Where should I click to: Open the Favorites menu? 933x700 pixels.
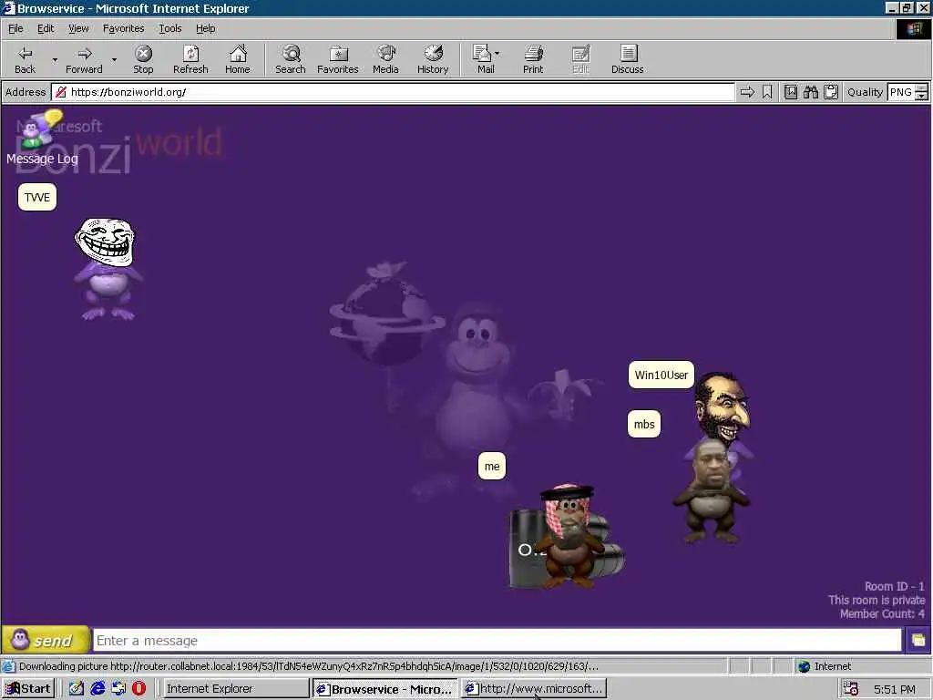[x=123, y=28]
